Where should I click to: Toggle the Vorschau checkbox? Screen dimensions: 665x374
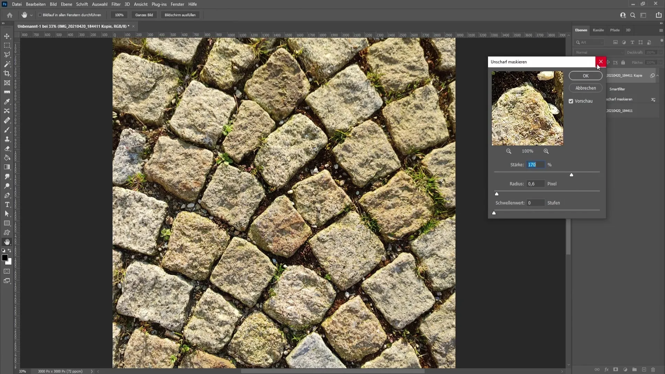tap(571, 101)
